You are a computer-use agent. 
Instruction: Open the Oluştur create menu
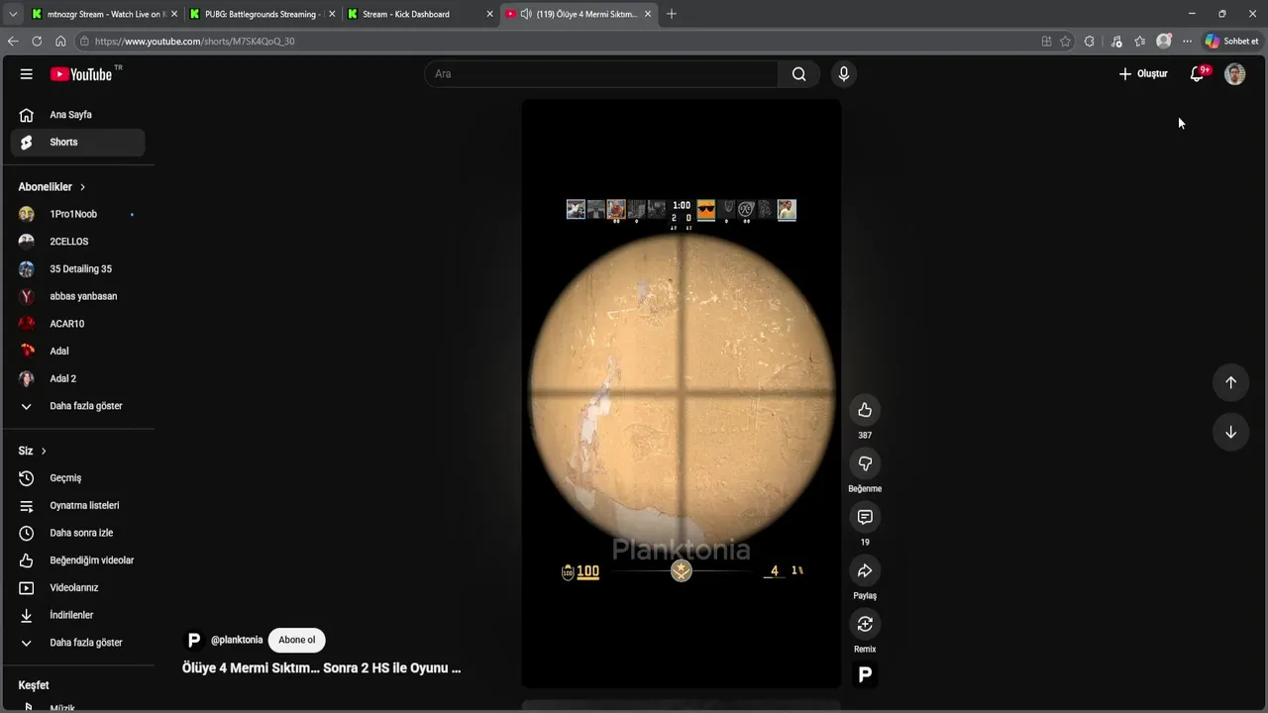click(x=1143, y=74)
